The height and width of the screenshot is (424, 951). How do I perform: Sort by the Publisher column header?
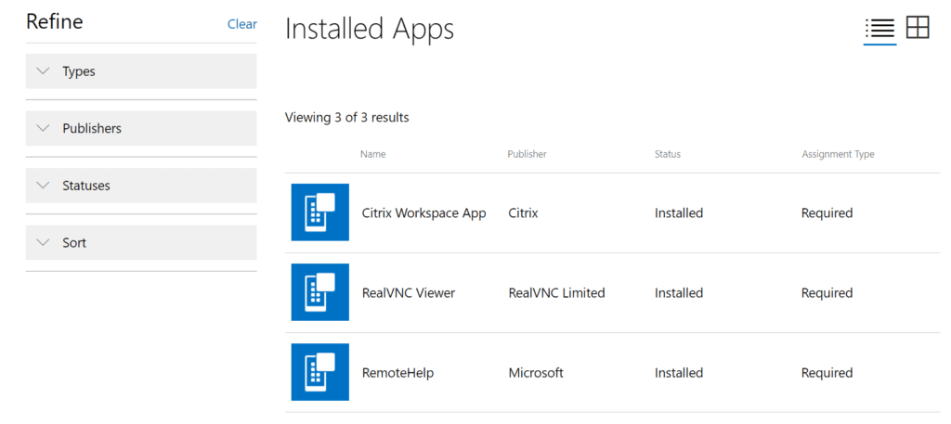(x=528, y=154)
